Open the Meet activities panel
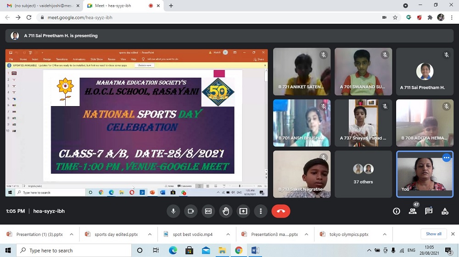The height and width of the screenshot is (257, 459). coord(445,211)
